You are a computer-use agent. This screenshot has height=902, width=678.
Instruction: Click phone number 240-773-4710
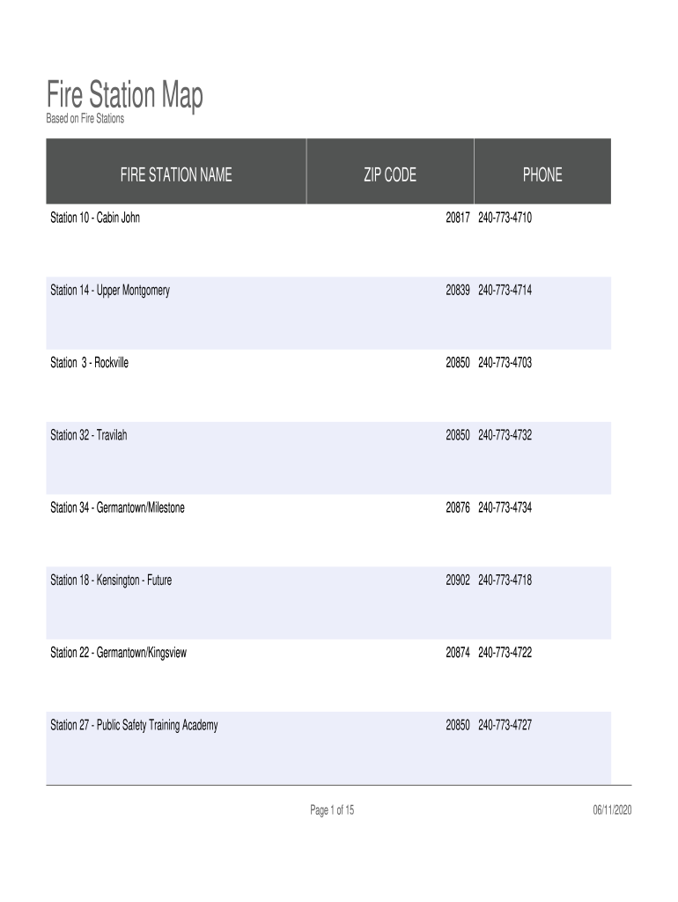pos(505,218)
